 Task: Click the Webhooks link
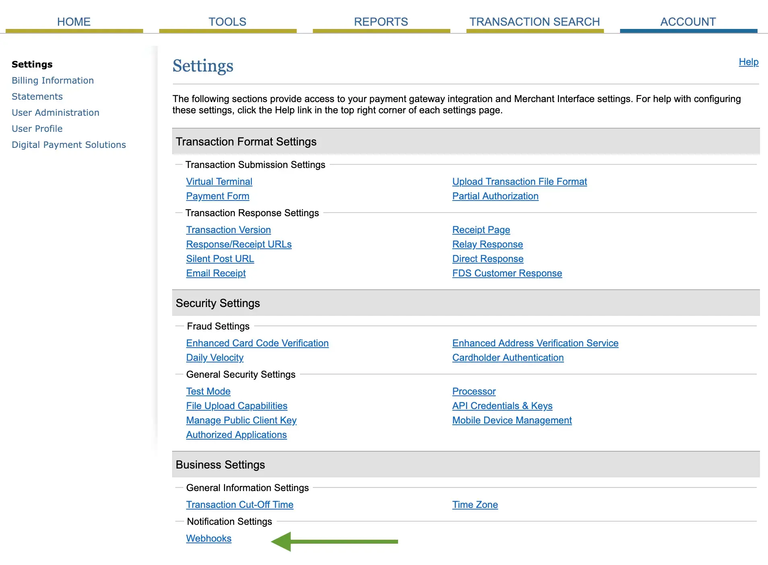(209, 538)
